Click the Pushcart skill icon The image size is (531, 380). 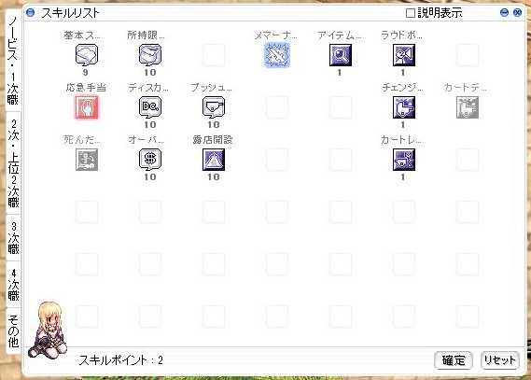click(x=214, y=107)
